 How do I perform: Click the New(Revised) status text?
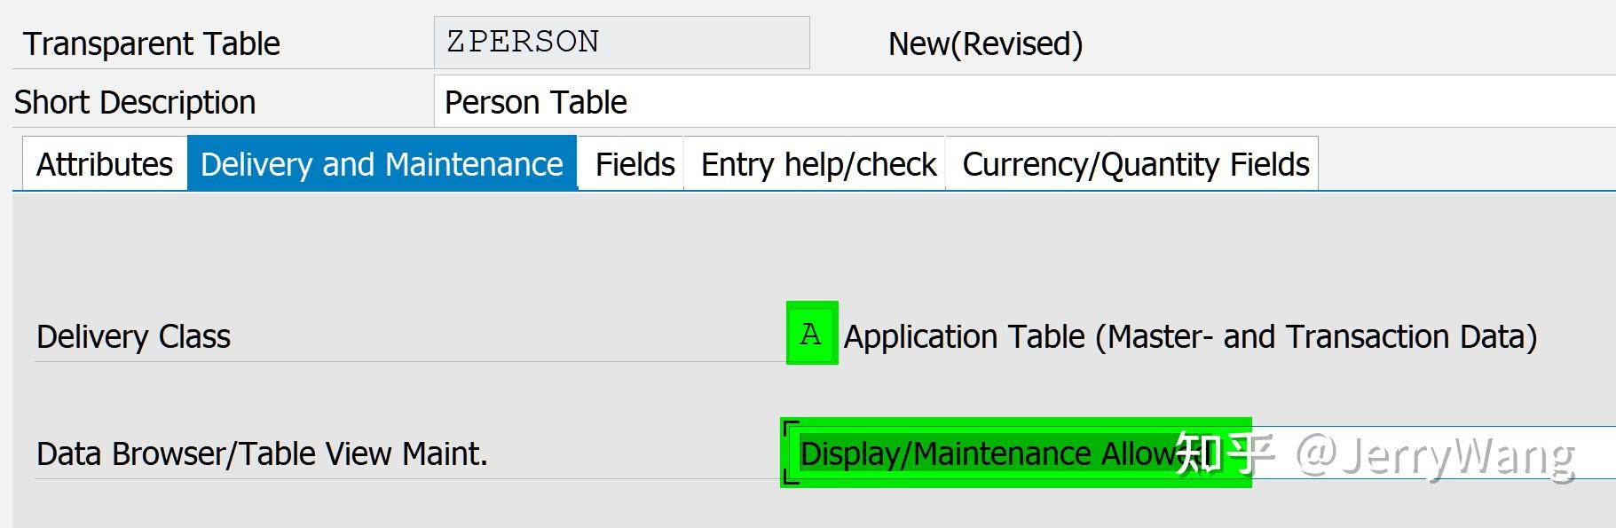click(x=985, y=43)
